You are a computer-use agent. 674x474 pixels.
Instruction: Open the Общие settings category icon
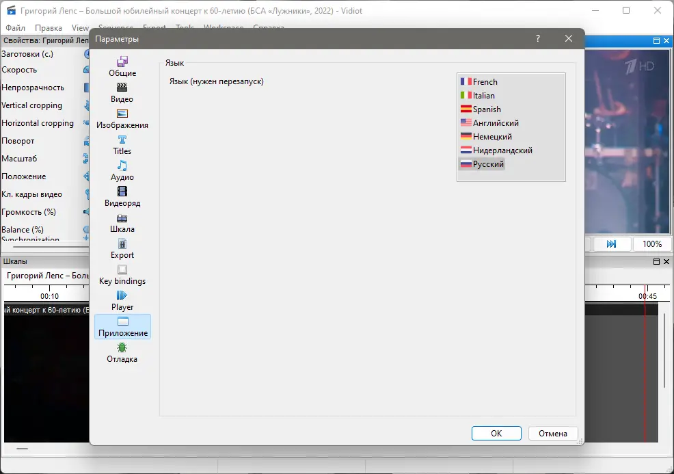pos(122,66)
